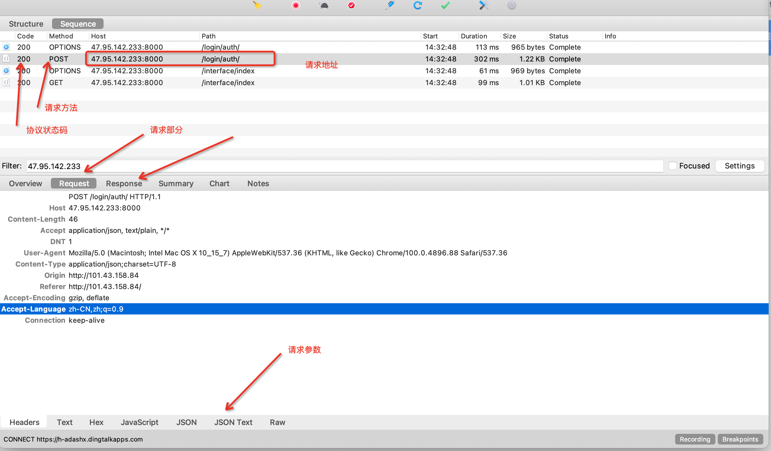Click the broom clear session icon

point(257,6)
